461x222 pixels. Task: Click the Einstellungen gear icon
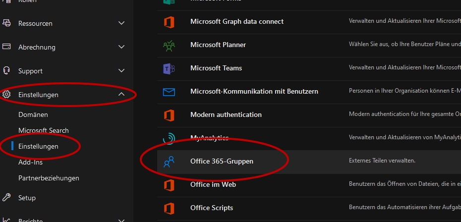coord(6,94)
